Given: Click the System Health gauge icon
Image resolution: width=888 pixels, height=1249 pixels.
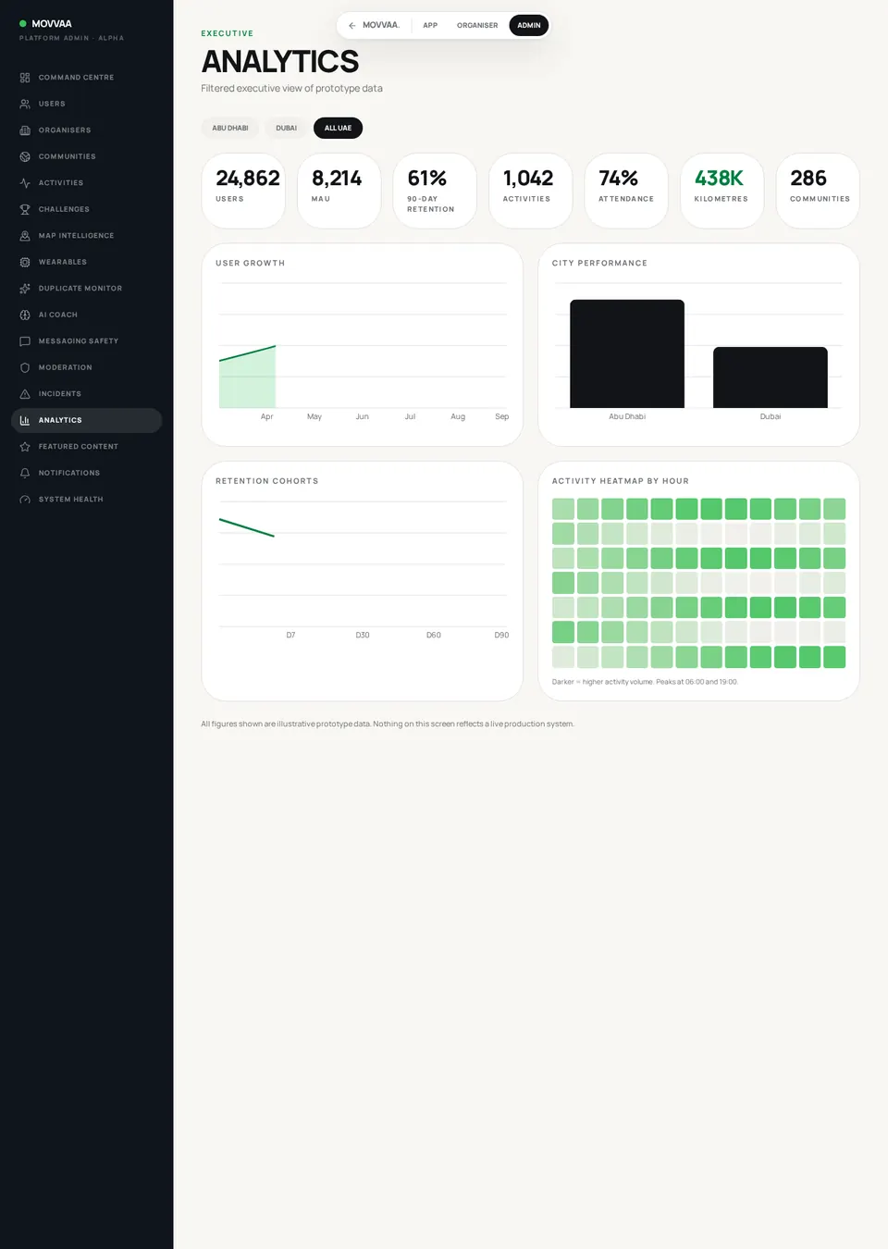Looking at the screenshot, I should click(x=25, y=500).
